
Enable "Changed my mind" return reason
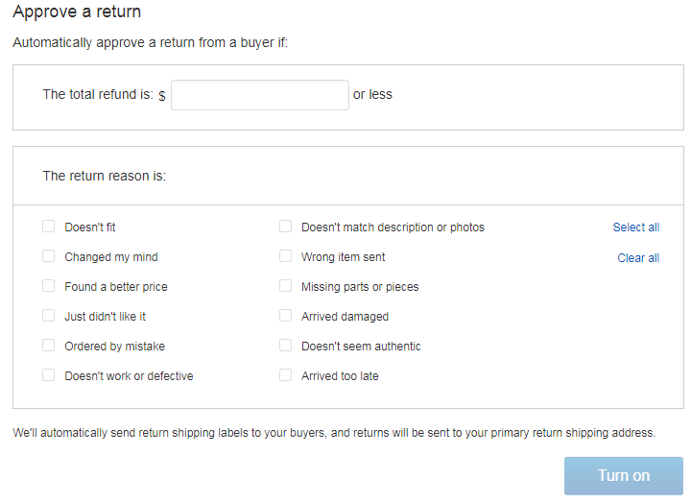48,256
